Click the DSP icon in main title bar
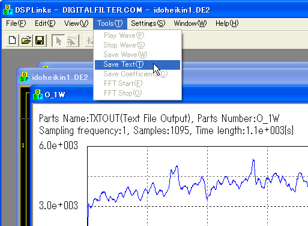The height and width of the screenshot is (226, 308). point(8,10)
